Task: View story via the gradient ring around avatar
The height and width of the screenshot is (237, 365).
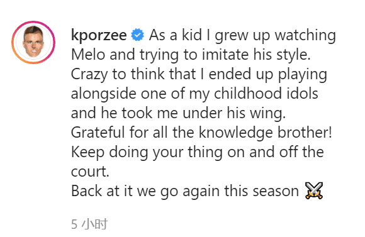Action: click(33, 42)
